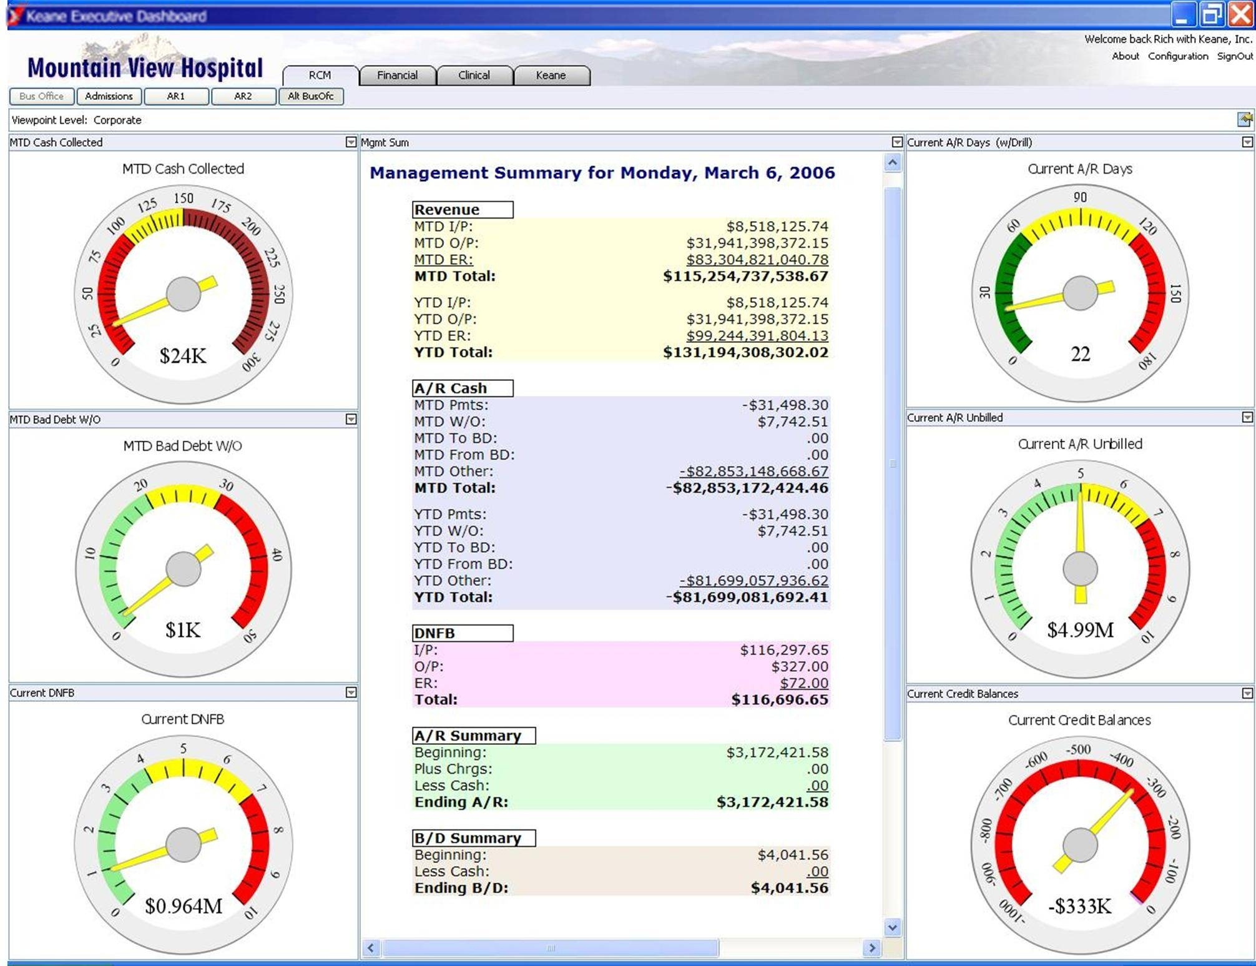Screen dimensions: 1256x966
Task: Expand Current Credit Balances panel menu
Action: [x=1247, y=693]
